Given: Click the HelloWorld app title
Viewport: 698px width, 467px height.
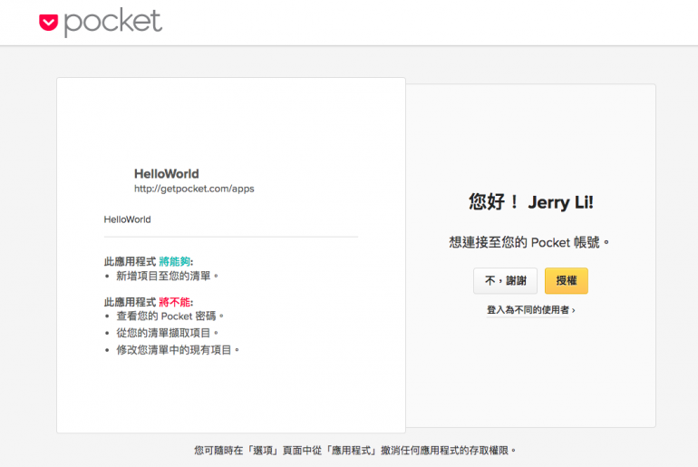Looking at the screenshot, I should click(x=167, y=173).
